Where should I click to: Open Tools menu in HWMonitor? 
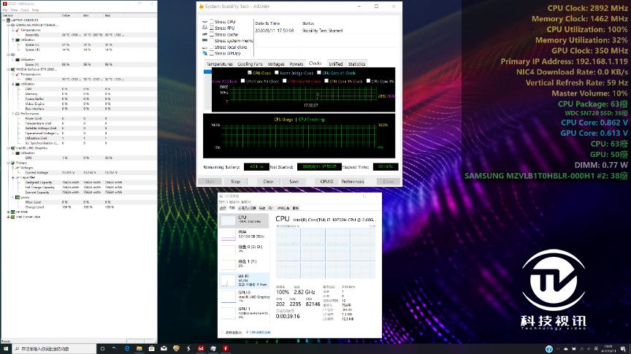25,10
